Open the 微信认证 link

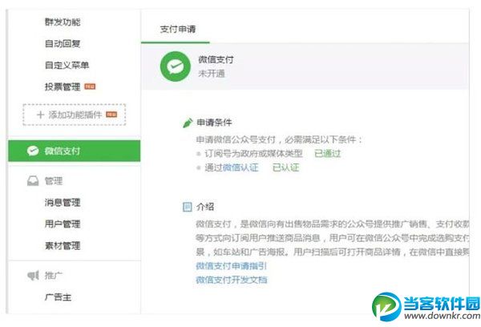[240, 167]
